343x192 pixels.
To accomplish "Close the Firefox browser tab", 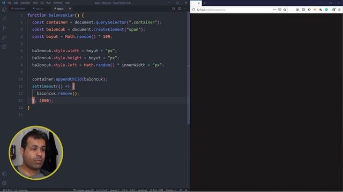I will click(199, 3).
